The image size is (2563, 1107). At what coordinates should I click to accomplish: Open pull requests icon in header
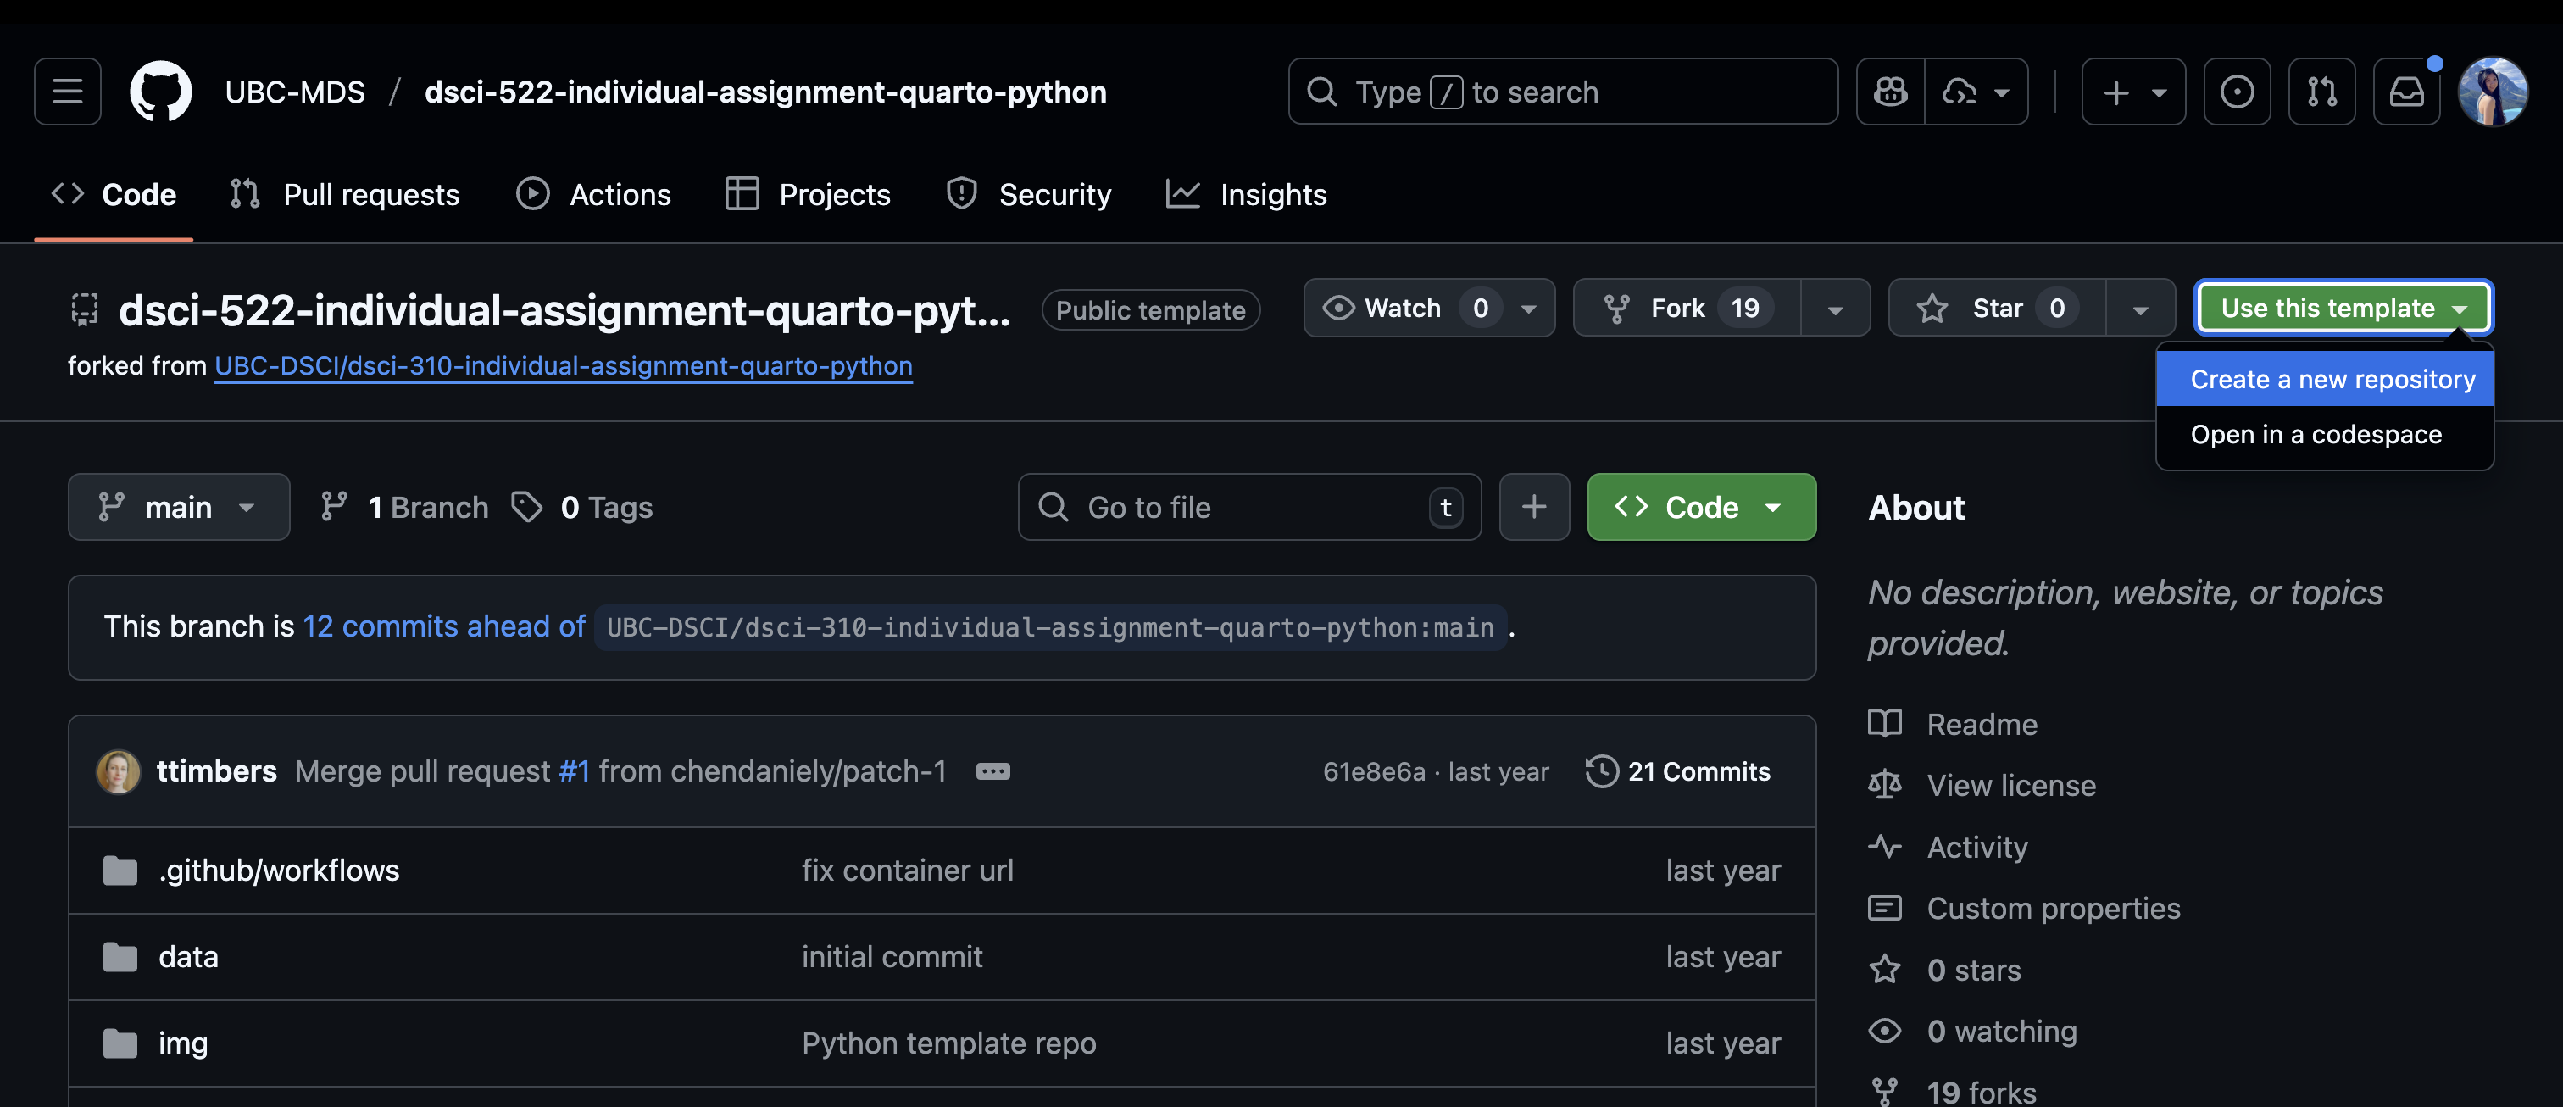[2321, 92]
